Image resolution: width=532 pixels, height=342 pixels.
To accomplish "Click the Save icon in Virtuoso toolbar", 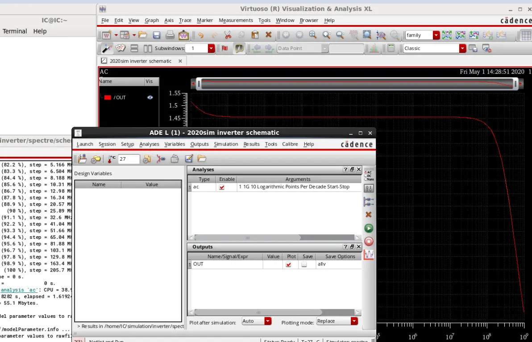I will tap(156, 35).
